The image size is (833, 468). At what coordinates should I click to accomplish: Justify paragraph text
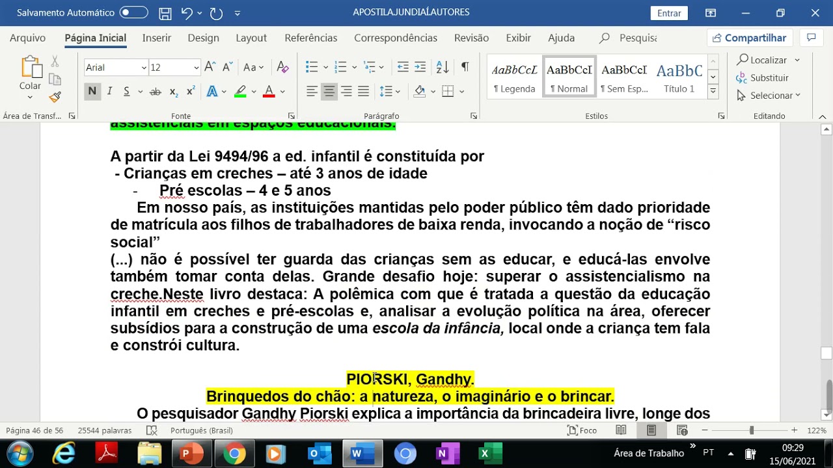(x=363, y=92)
